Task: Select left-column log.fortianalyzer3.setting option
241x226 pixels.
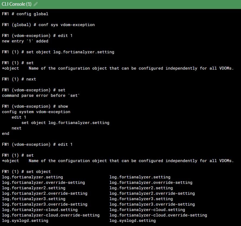Action: [34, 199]
